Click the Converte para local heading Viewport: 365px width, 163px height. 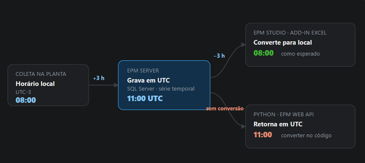[283, 43]
